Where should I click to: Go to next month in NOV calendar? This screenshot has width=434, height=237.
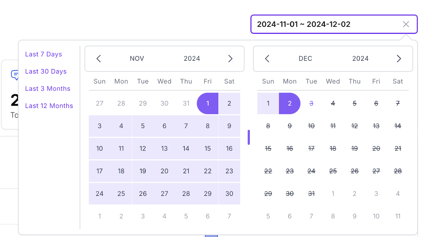coord(230,59)
